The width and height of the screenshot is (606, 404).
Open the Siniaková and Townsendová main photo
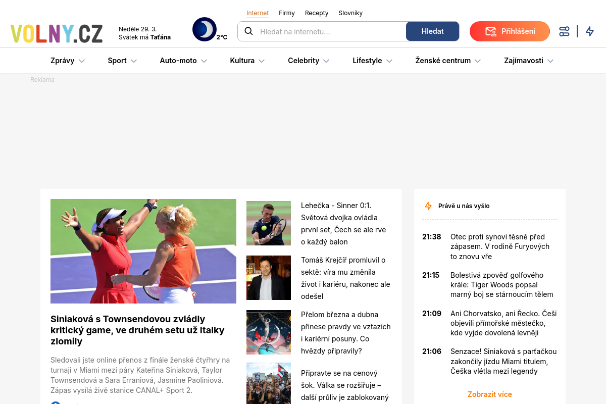tap(143, 251)
